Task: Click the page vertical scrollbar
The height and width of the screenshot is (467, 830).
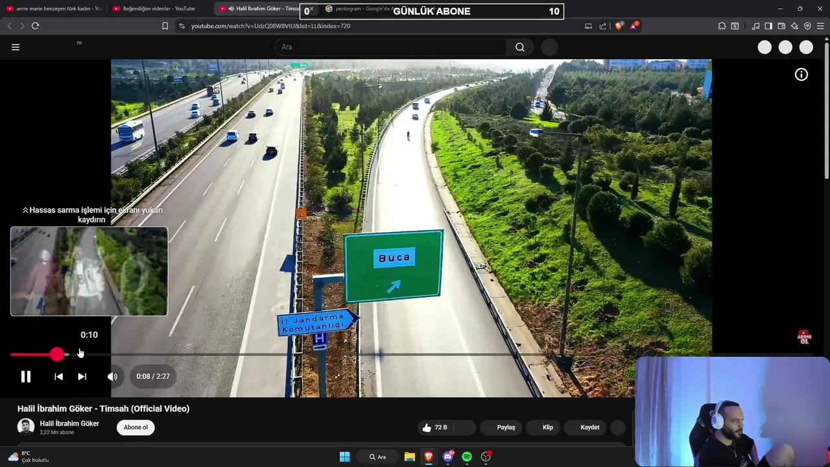Action: point(826,110)
